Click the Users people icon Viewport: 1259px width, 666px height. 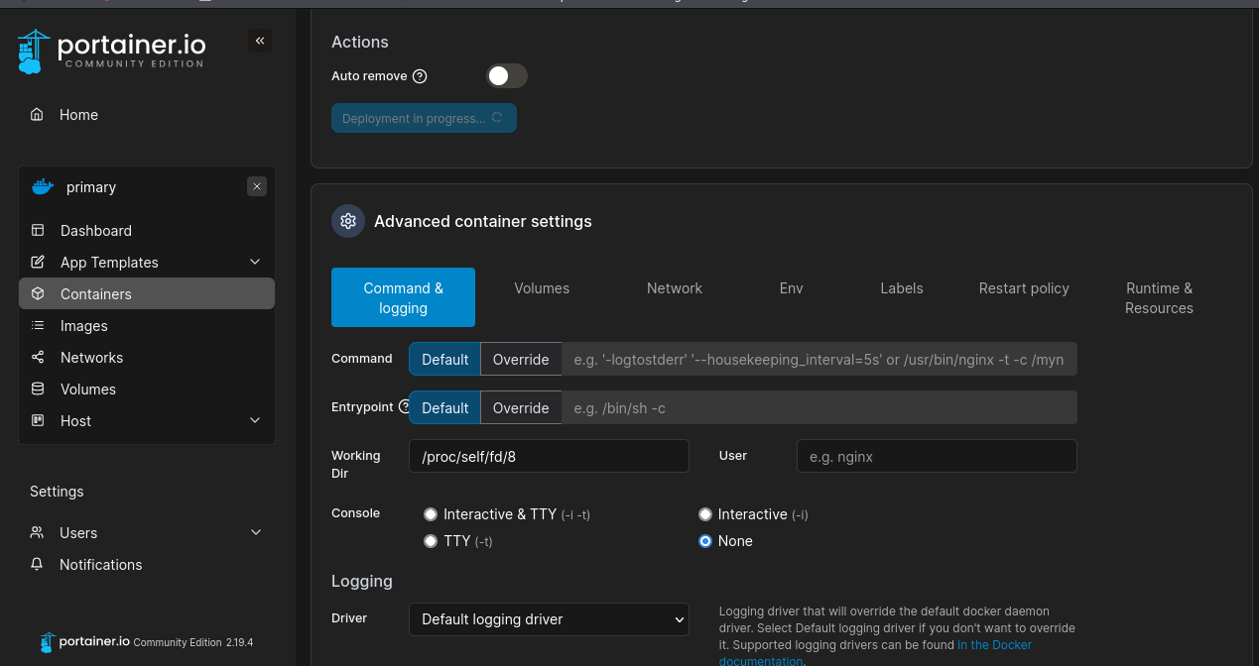[x=37, y=532]
